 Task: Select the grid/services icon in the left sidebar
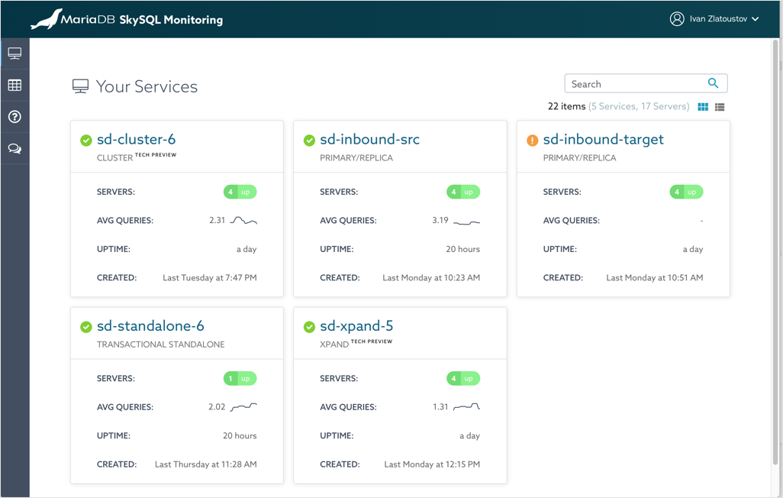coord(14,84)
